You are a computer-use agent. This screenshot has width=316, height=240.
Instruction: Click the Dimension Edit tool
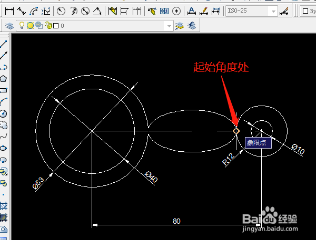[192, 11]
